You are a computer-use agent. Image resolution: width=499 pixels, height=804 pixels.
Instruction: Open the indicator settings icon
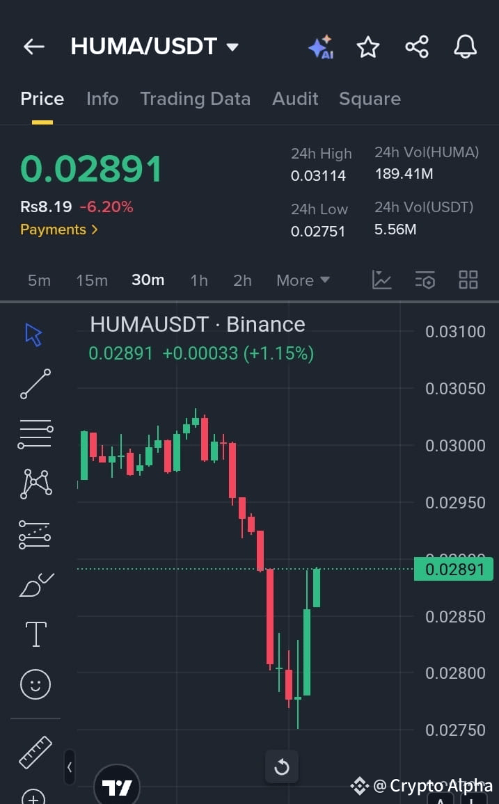425,280
